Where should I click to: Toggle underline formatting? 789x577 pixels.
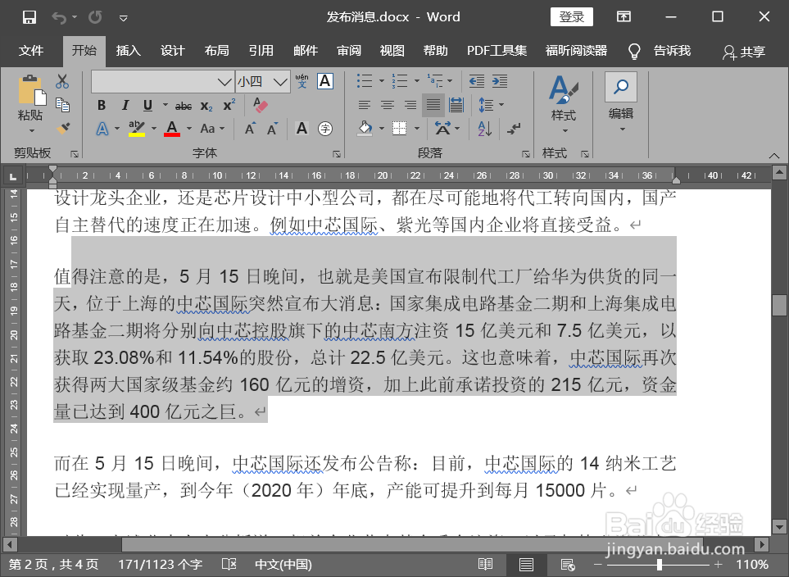(147, 105)
